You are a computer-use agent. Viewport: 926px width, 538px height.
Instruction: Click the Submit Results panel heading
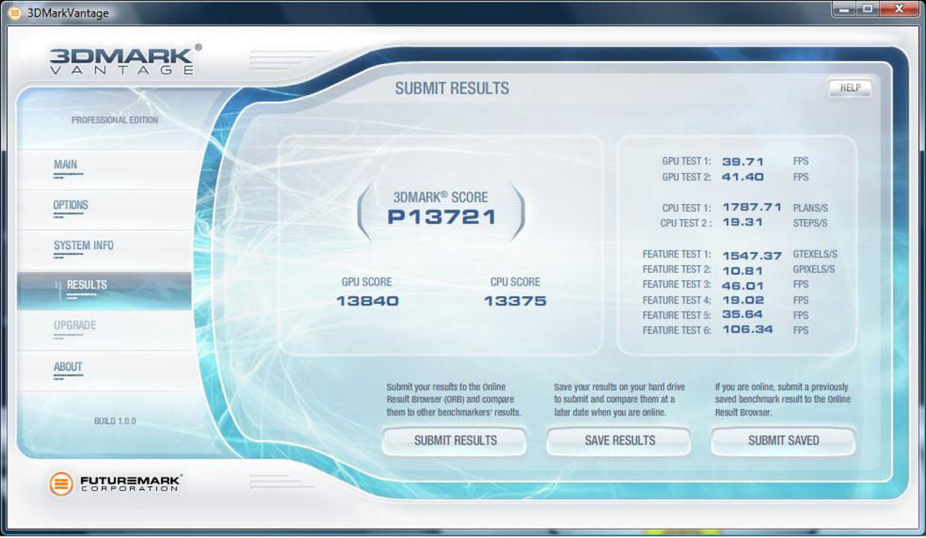tap(452, 89)
